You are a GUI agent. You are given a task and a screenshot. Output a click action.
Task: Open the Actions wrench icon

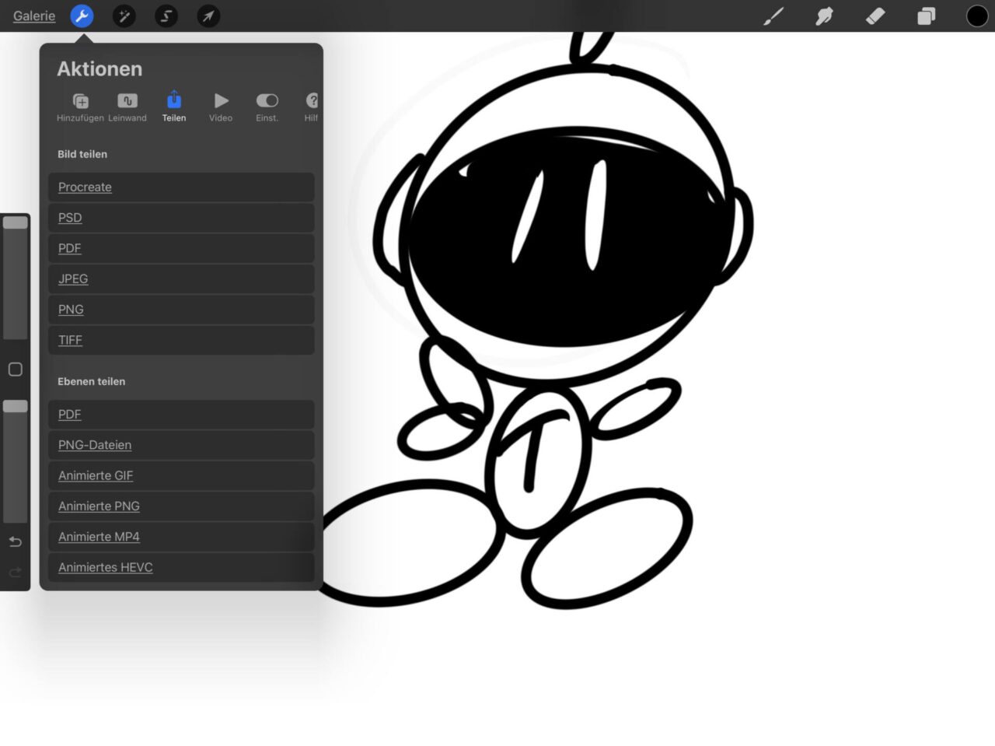[82, 16]
